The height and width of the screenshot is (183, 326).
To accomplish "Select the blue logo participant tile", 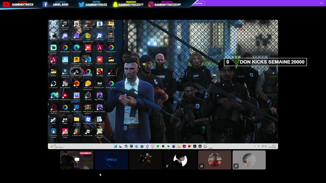I will (x=111, y=160).
